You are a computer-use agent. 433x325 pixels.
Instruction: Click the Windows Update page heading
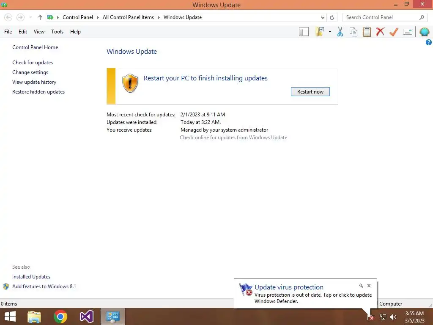[x=132, y=51]
